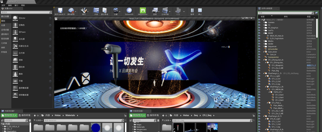Click 添加/导入 in content browser 1

coord(9,115)
